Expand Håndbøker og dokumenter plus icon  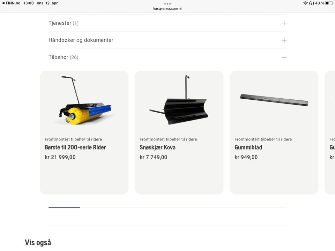[x=284, y=40]
